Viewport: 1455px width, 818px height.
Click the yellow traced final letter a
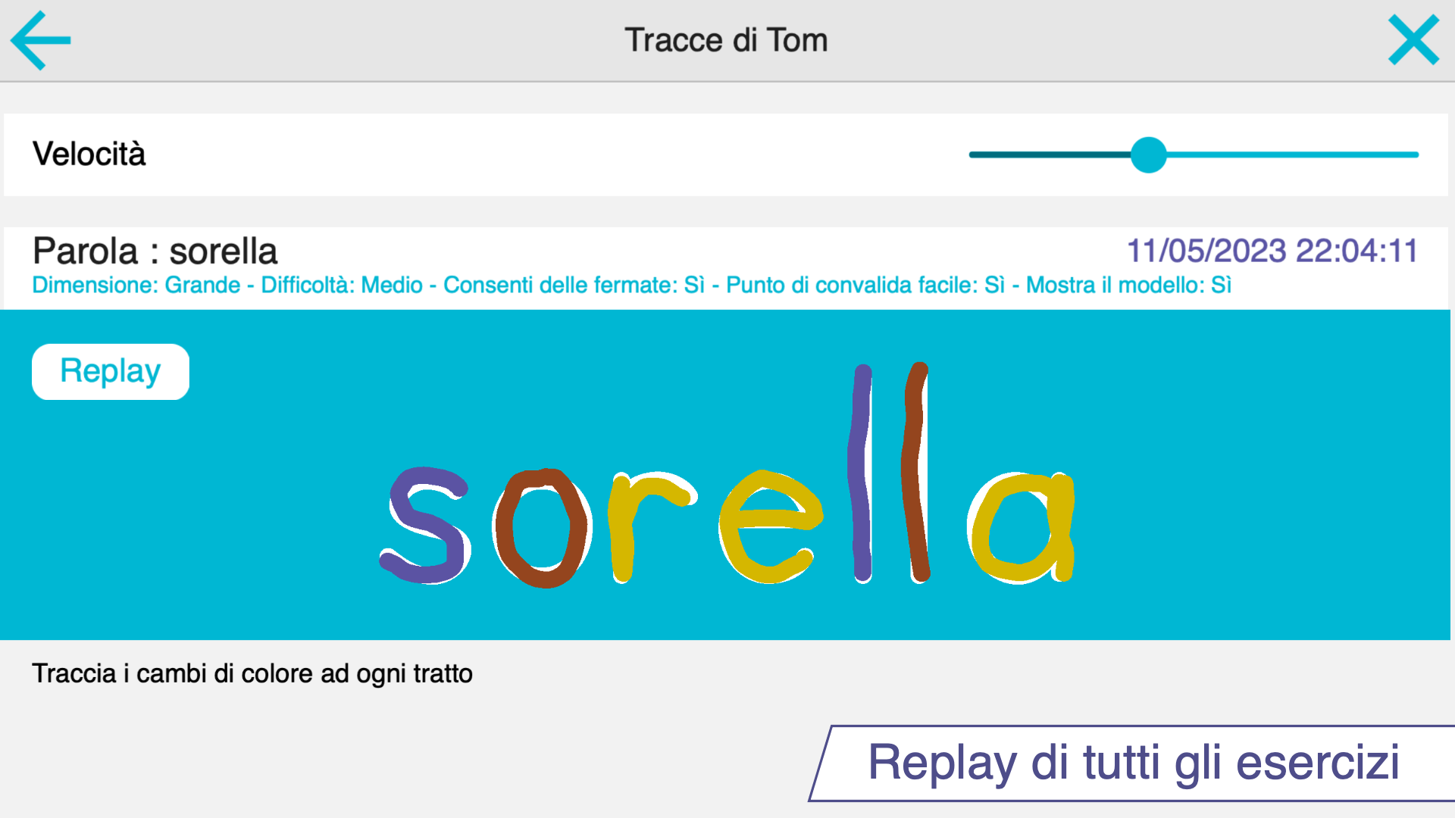click(1022, 527)
